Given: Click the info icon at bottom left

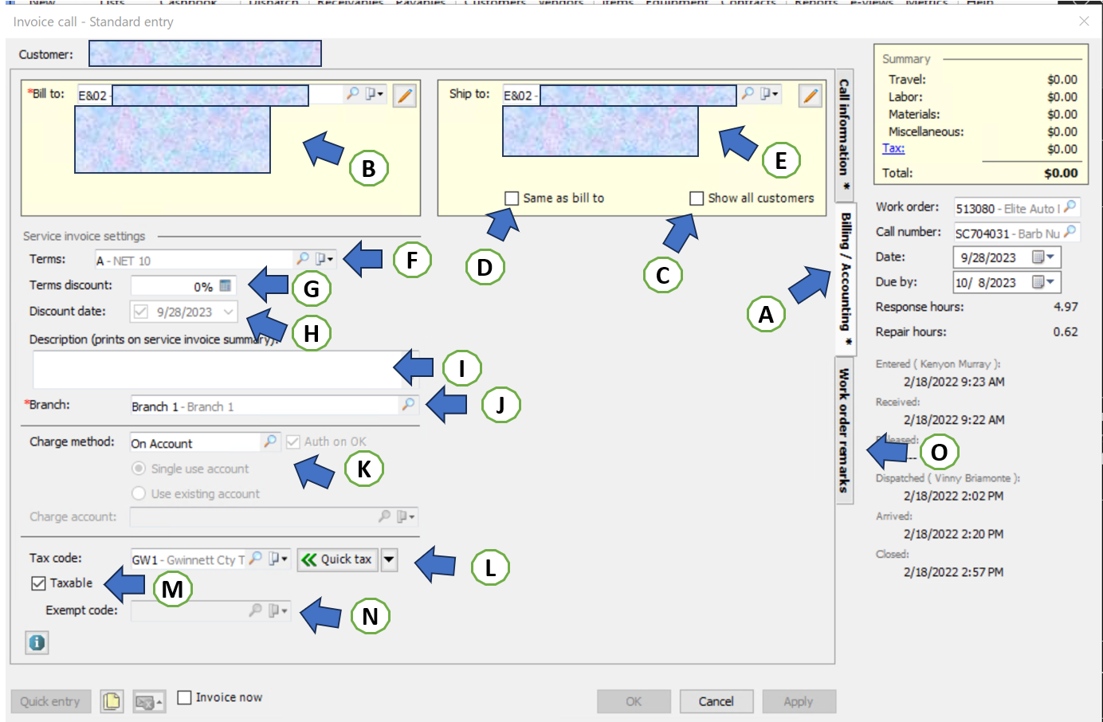Looking at the screenshot, I should (x=37, y=642).
